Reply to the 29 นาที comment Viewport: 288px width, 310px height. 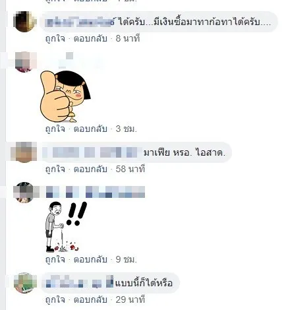(90, 299)
